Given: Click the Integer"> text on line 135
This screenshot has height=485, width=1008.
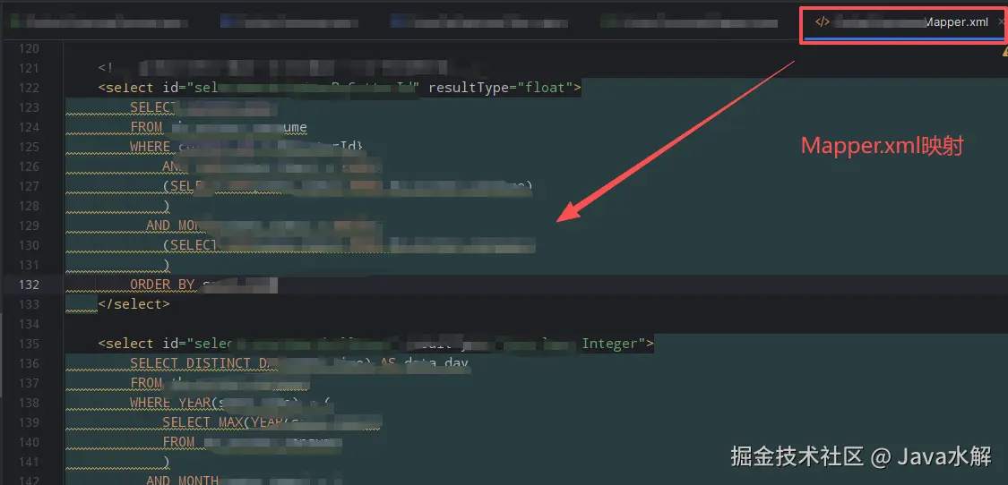Looking at the screenshot, I should [x=617, y=344].
